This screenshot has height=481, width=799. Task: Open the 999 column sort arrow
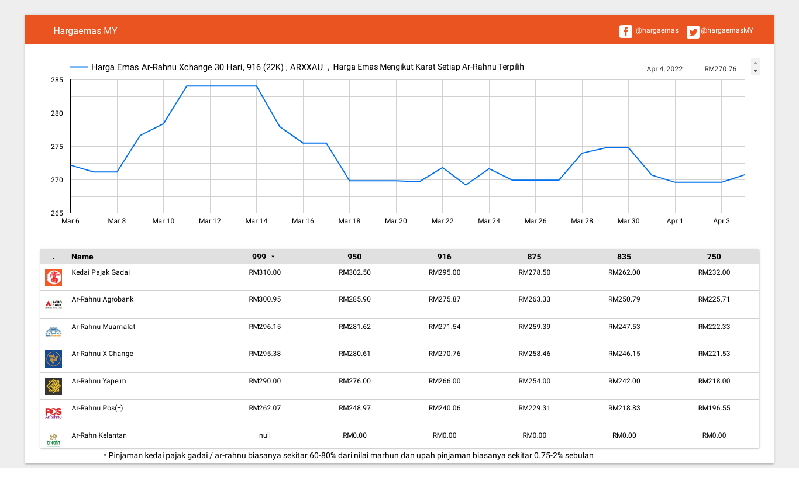[273, 257]
